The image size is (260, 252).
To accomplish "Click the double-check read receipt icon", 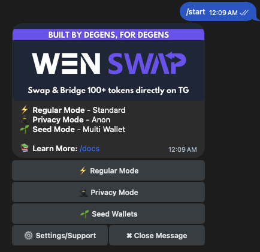I will (x=244, y=13).
